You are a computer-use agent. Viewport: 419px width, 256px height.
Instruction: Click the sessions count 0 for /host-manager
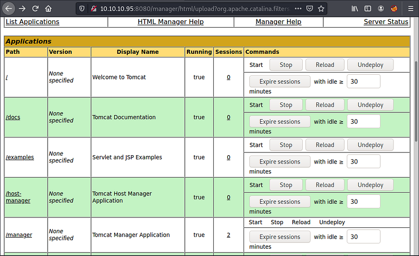[228, 197]
